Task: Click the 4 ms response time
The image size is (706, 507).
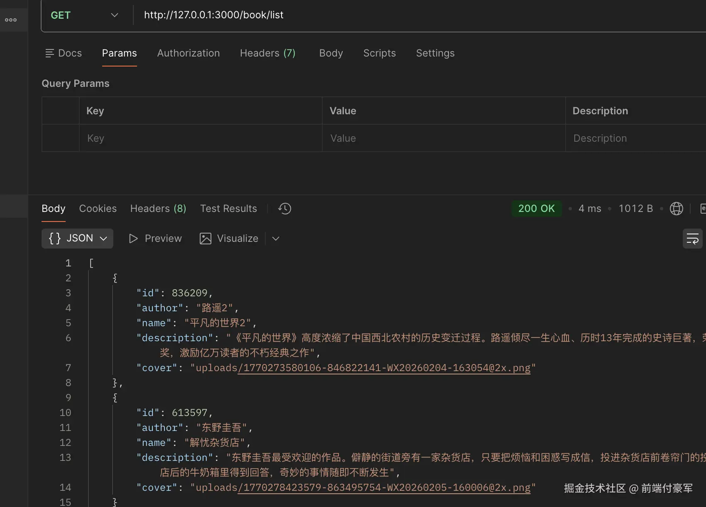Action: [590, 209]
